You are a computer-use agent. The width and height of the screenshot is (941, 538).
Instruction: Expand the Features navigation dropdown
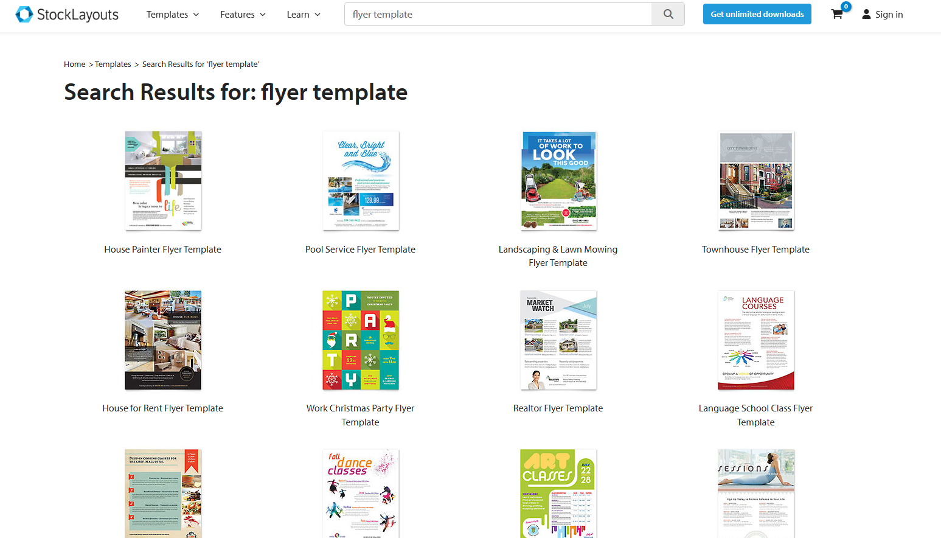(242, 14)
